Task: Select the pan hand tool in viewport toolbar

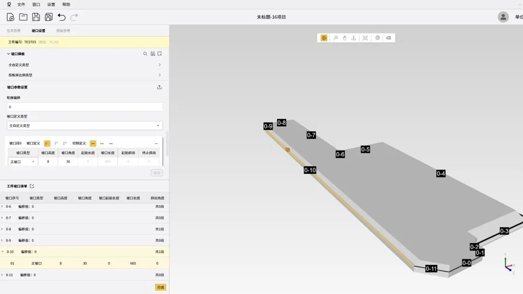Action: (344, 38)
